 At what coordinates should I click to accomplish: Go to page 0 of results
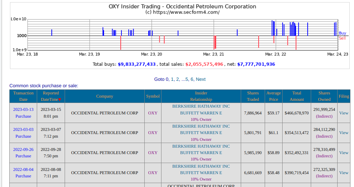pyautogui.click(x=167, y=79)
